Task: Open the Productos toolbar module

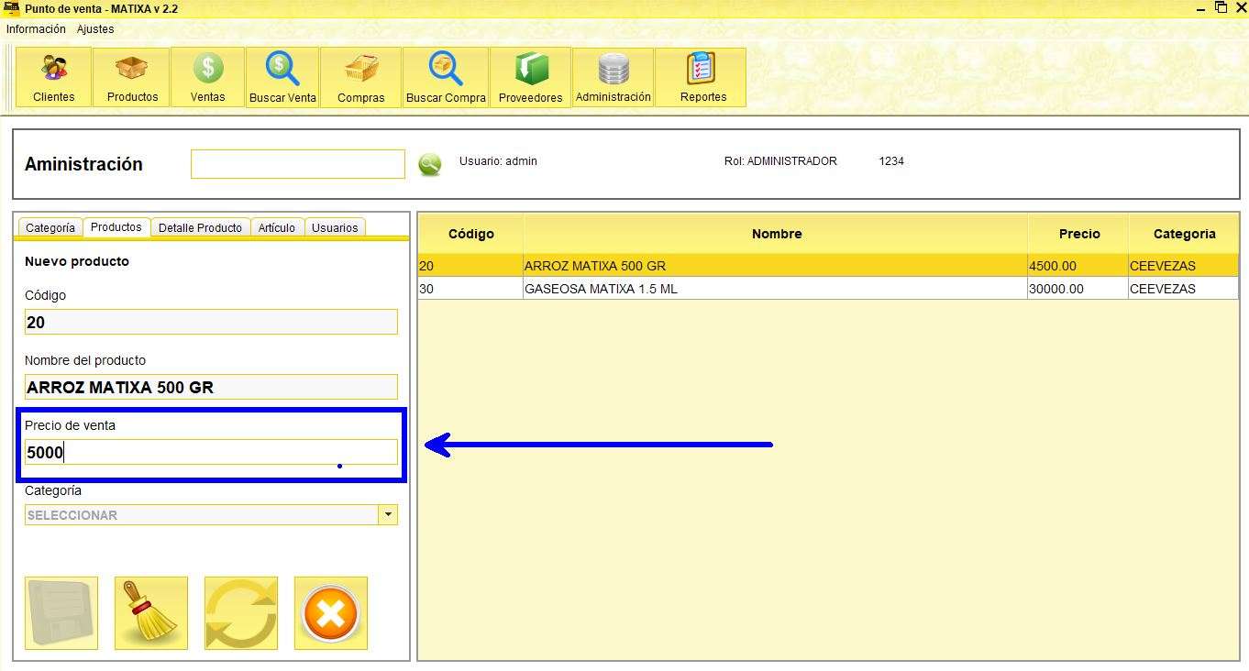Action: (132, 78)
